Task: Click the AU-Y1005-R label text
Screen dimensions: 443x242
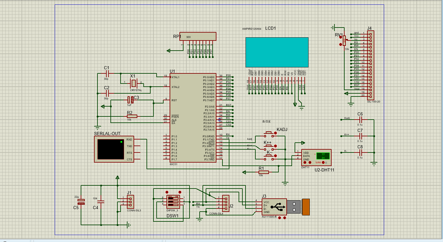Action: tap(269, 217)
